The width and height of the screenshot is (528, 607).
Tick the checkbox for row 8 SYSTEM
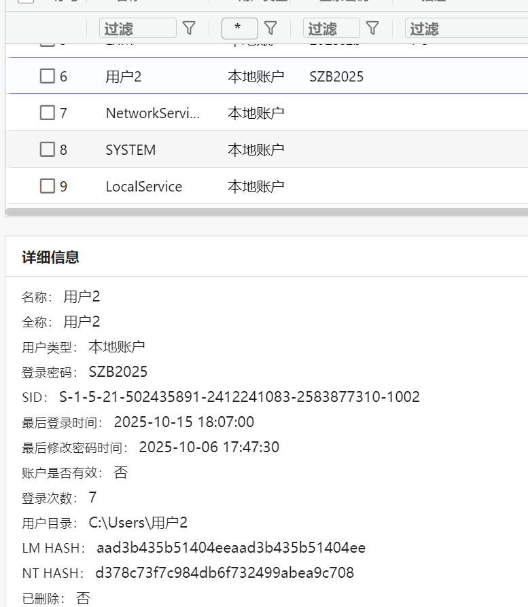click(48, 149)
